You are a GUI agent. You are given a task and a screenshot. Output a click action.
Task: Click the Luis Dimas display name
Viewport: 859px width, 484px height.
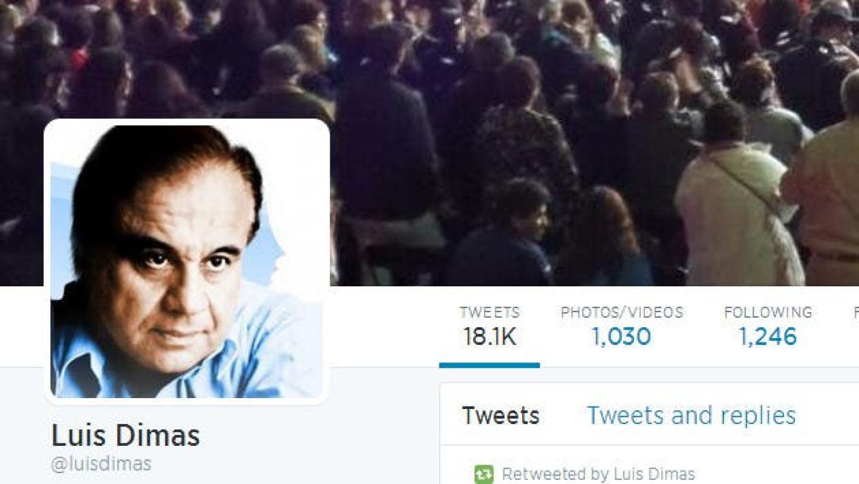[x=126, y=436]
